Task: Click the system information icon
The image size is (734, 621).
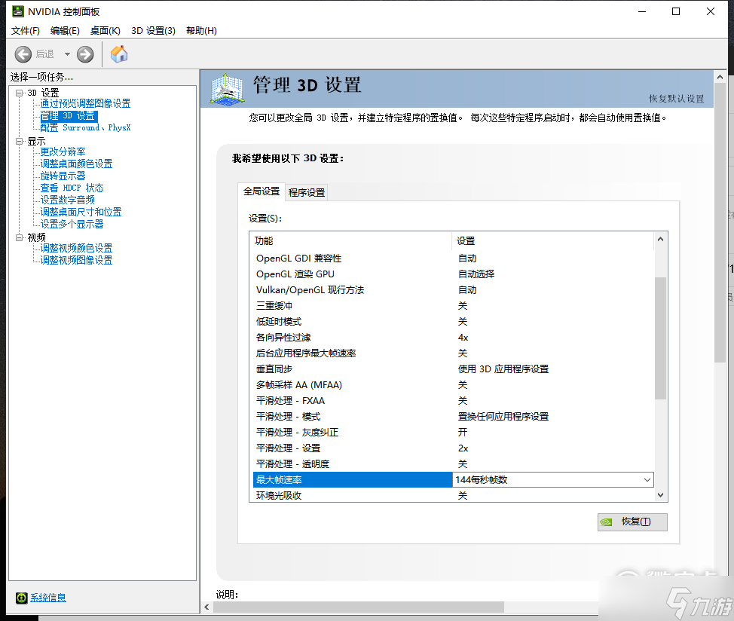Action: (22, 598)
